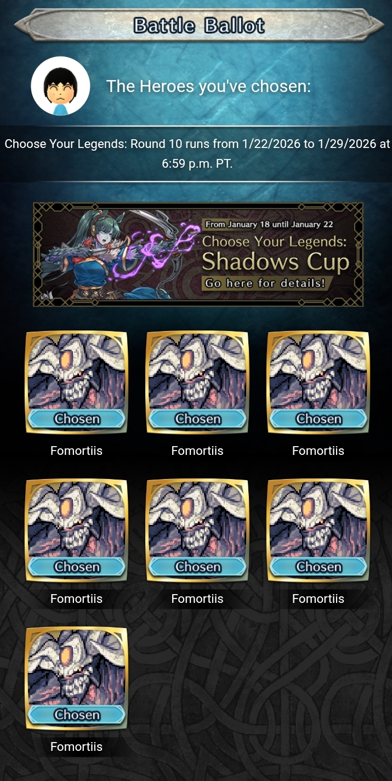Select the middle Fomortiis portrait in the top row
The width and height of the screenshot is (392, 781).
click(197, 383)
